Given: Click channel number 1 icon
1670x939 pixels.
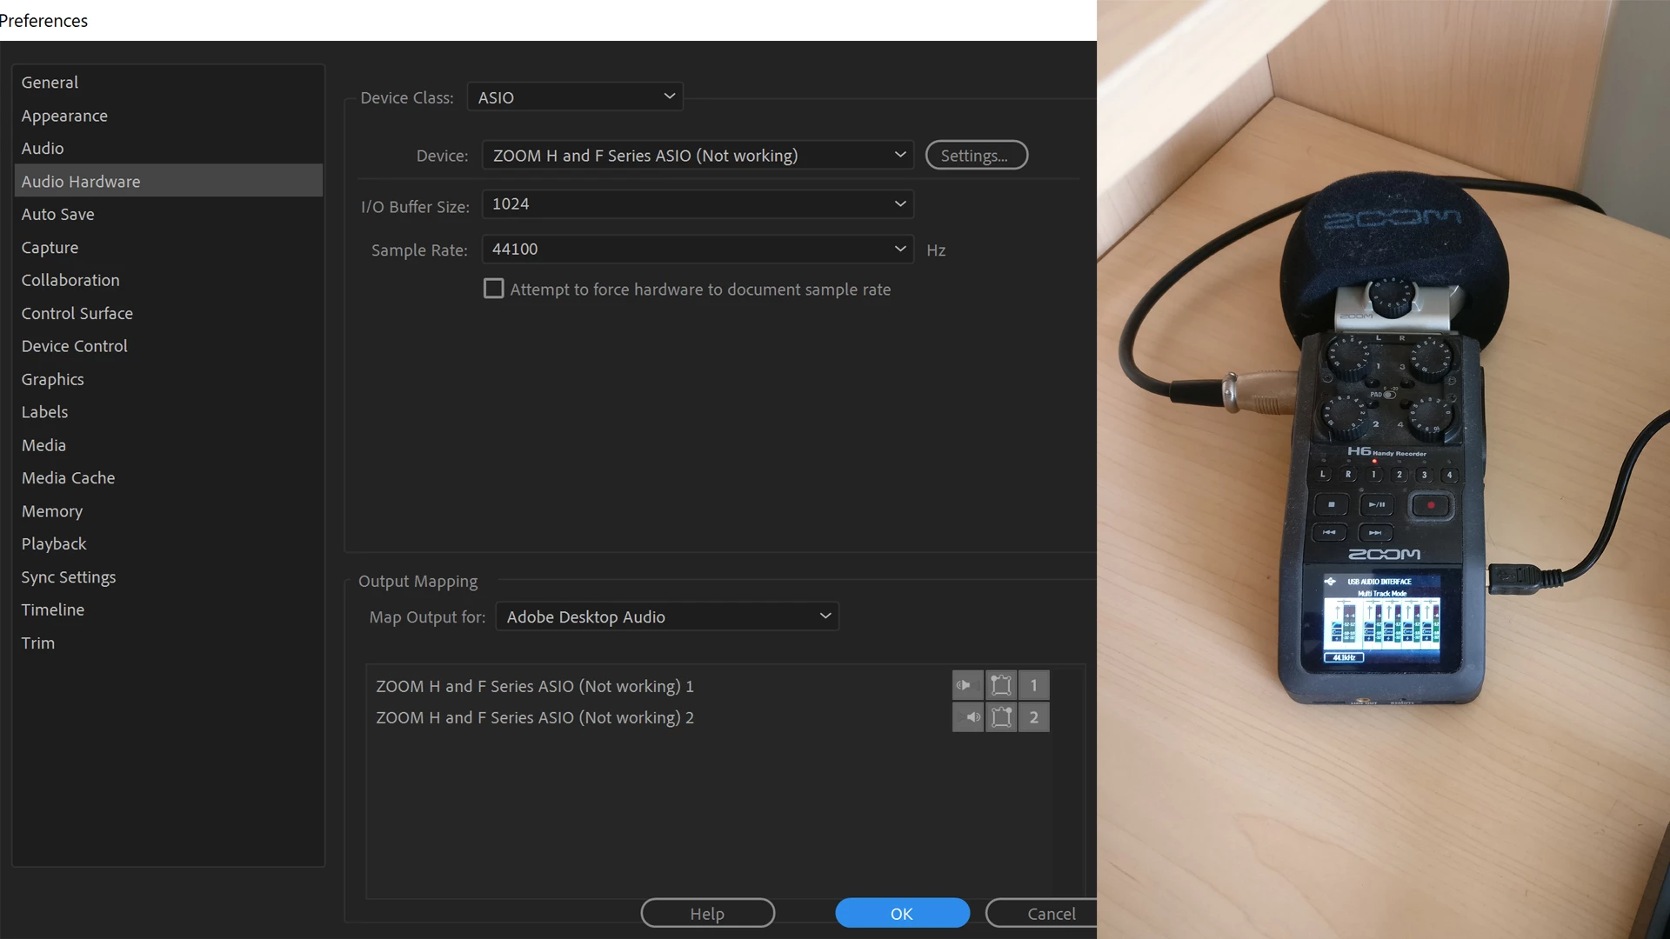Looking at the screenshot, I should tap(1033, 685).
